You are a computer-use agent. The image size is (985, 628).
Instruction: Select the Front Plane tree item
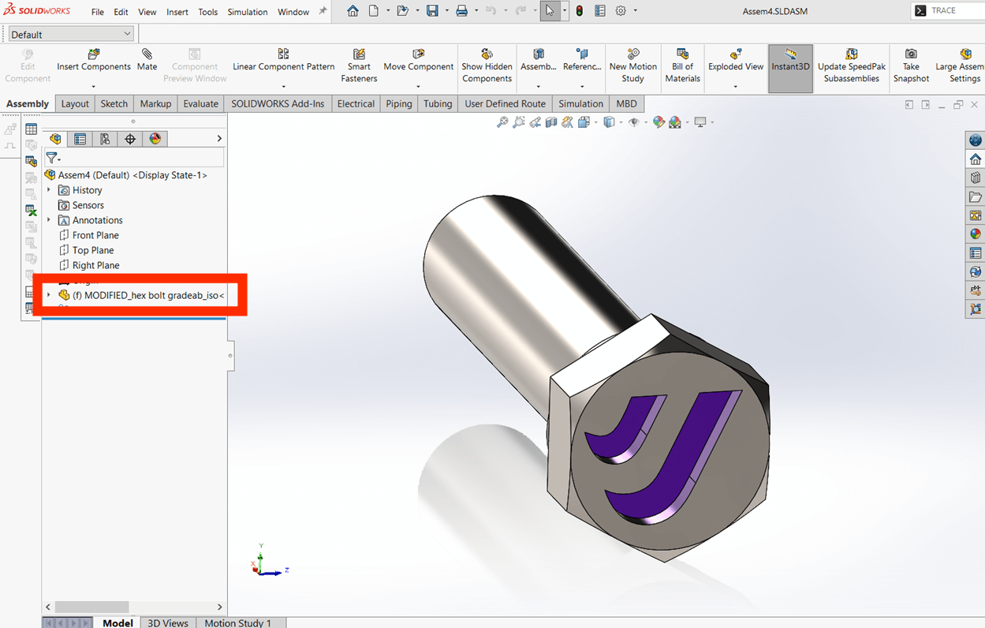pos(95,235)
